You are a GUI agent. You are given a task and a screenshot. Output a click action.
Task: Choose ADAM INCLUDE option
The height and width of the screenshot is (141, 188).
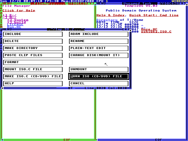point(99,34)
